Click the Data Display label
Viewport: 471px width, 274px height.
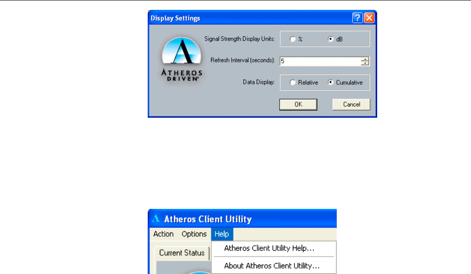259,82
